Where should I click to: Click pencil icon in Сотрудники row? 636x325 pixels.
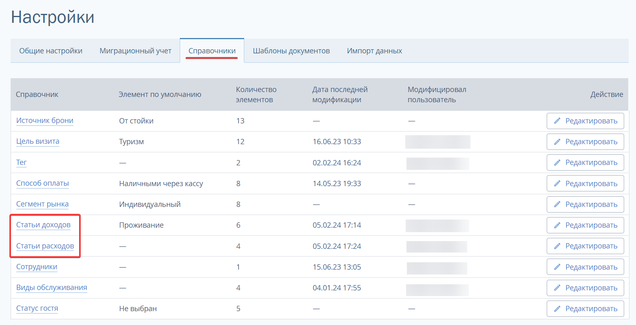click(x=557, y=267)
